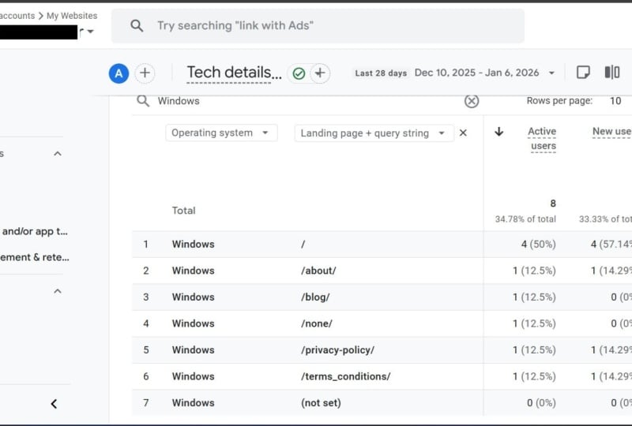632x426 pixels.
Task: Open 'ement & rete...' sidebar item
Action: click(x=35, y=257)
